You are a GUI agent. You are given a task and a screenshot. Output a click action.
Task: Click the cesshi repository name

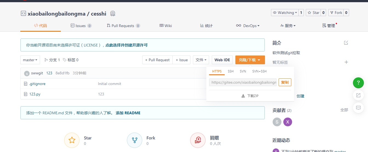click(x=99, y=14)
